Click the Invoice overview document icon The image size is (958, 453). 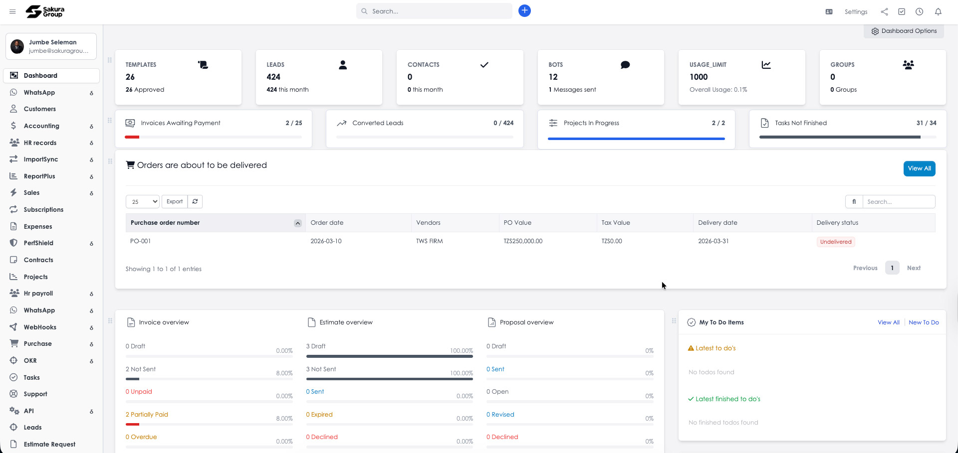tap(131, 322)
